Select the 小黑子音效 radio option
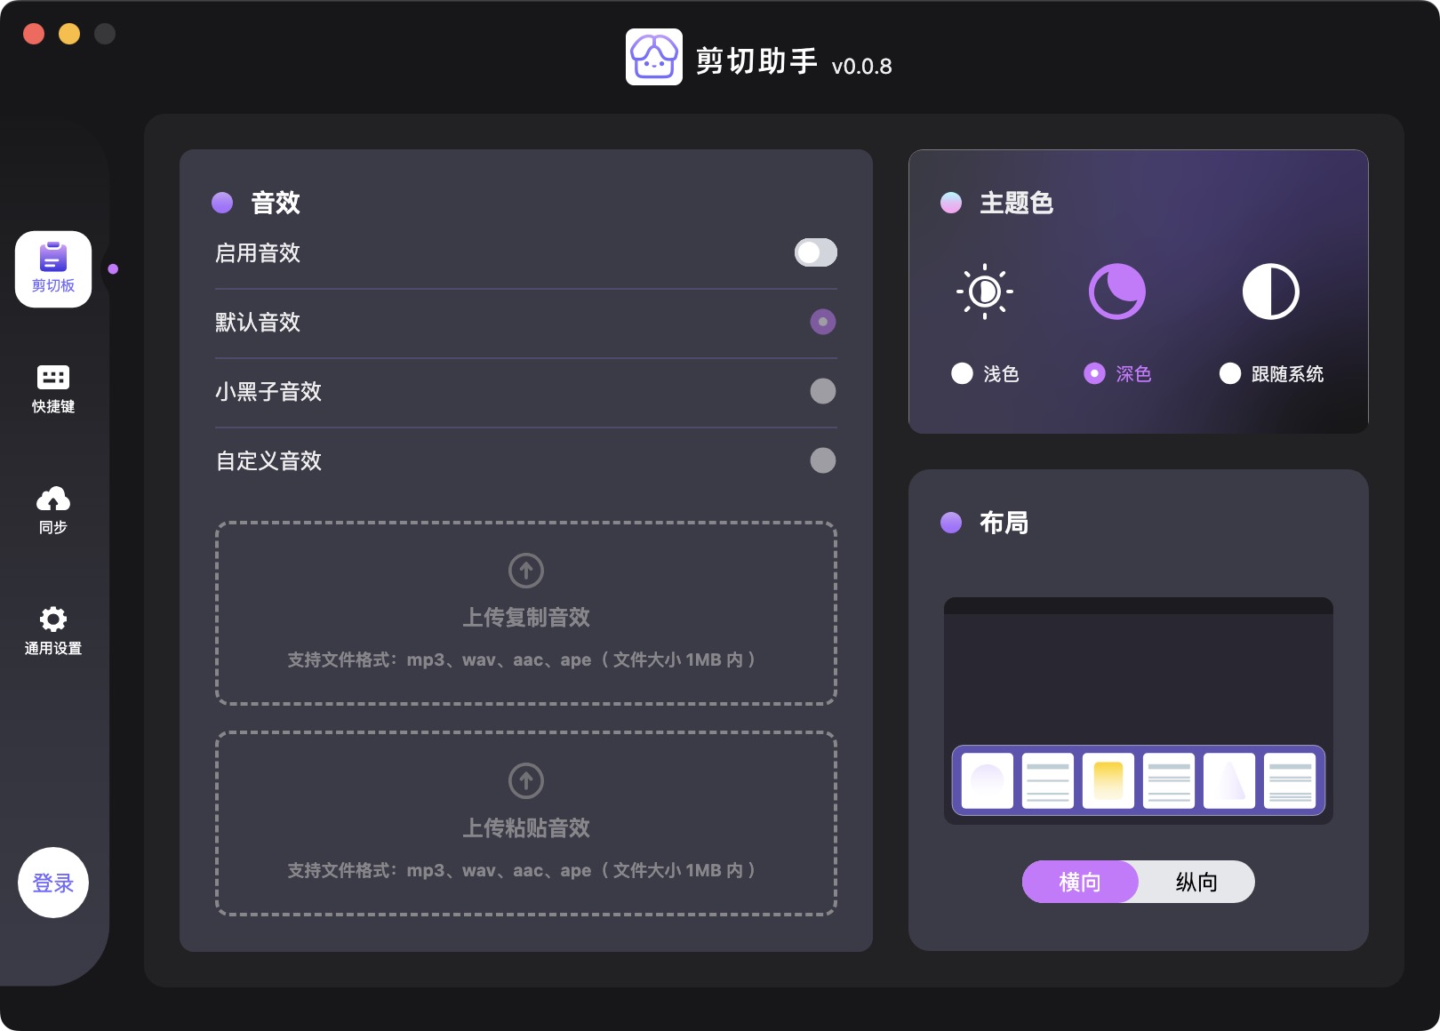Viewport: 1440px width, 1031px height. point(823,391)
